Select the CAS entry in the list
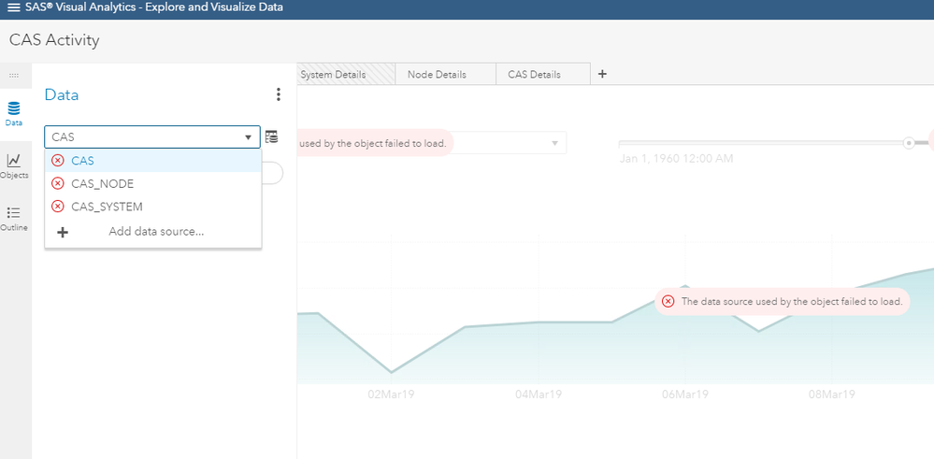Viewport: 934px width, 459px height. click(x=82, y=161)
